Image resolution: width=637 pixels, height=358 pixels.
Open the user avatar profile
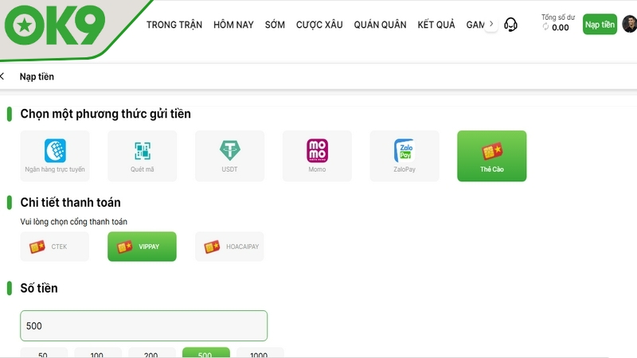point(630,24)
